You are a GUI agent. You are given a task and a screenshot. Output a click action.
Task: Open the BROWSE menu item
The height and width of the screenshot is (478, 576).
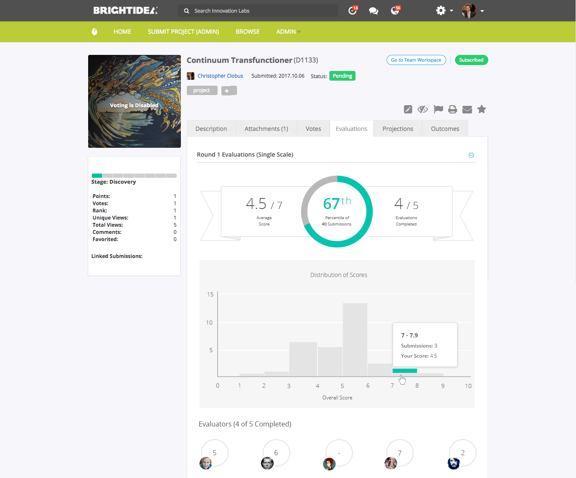click(x=248, y=32)
